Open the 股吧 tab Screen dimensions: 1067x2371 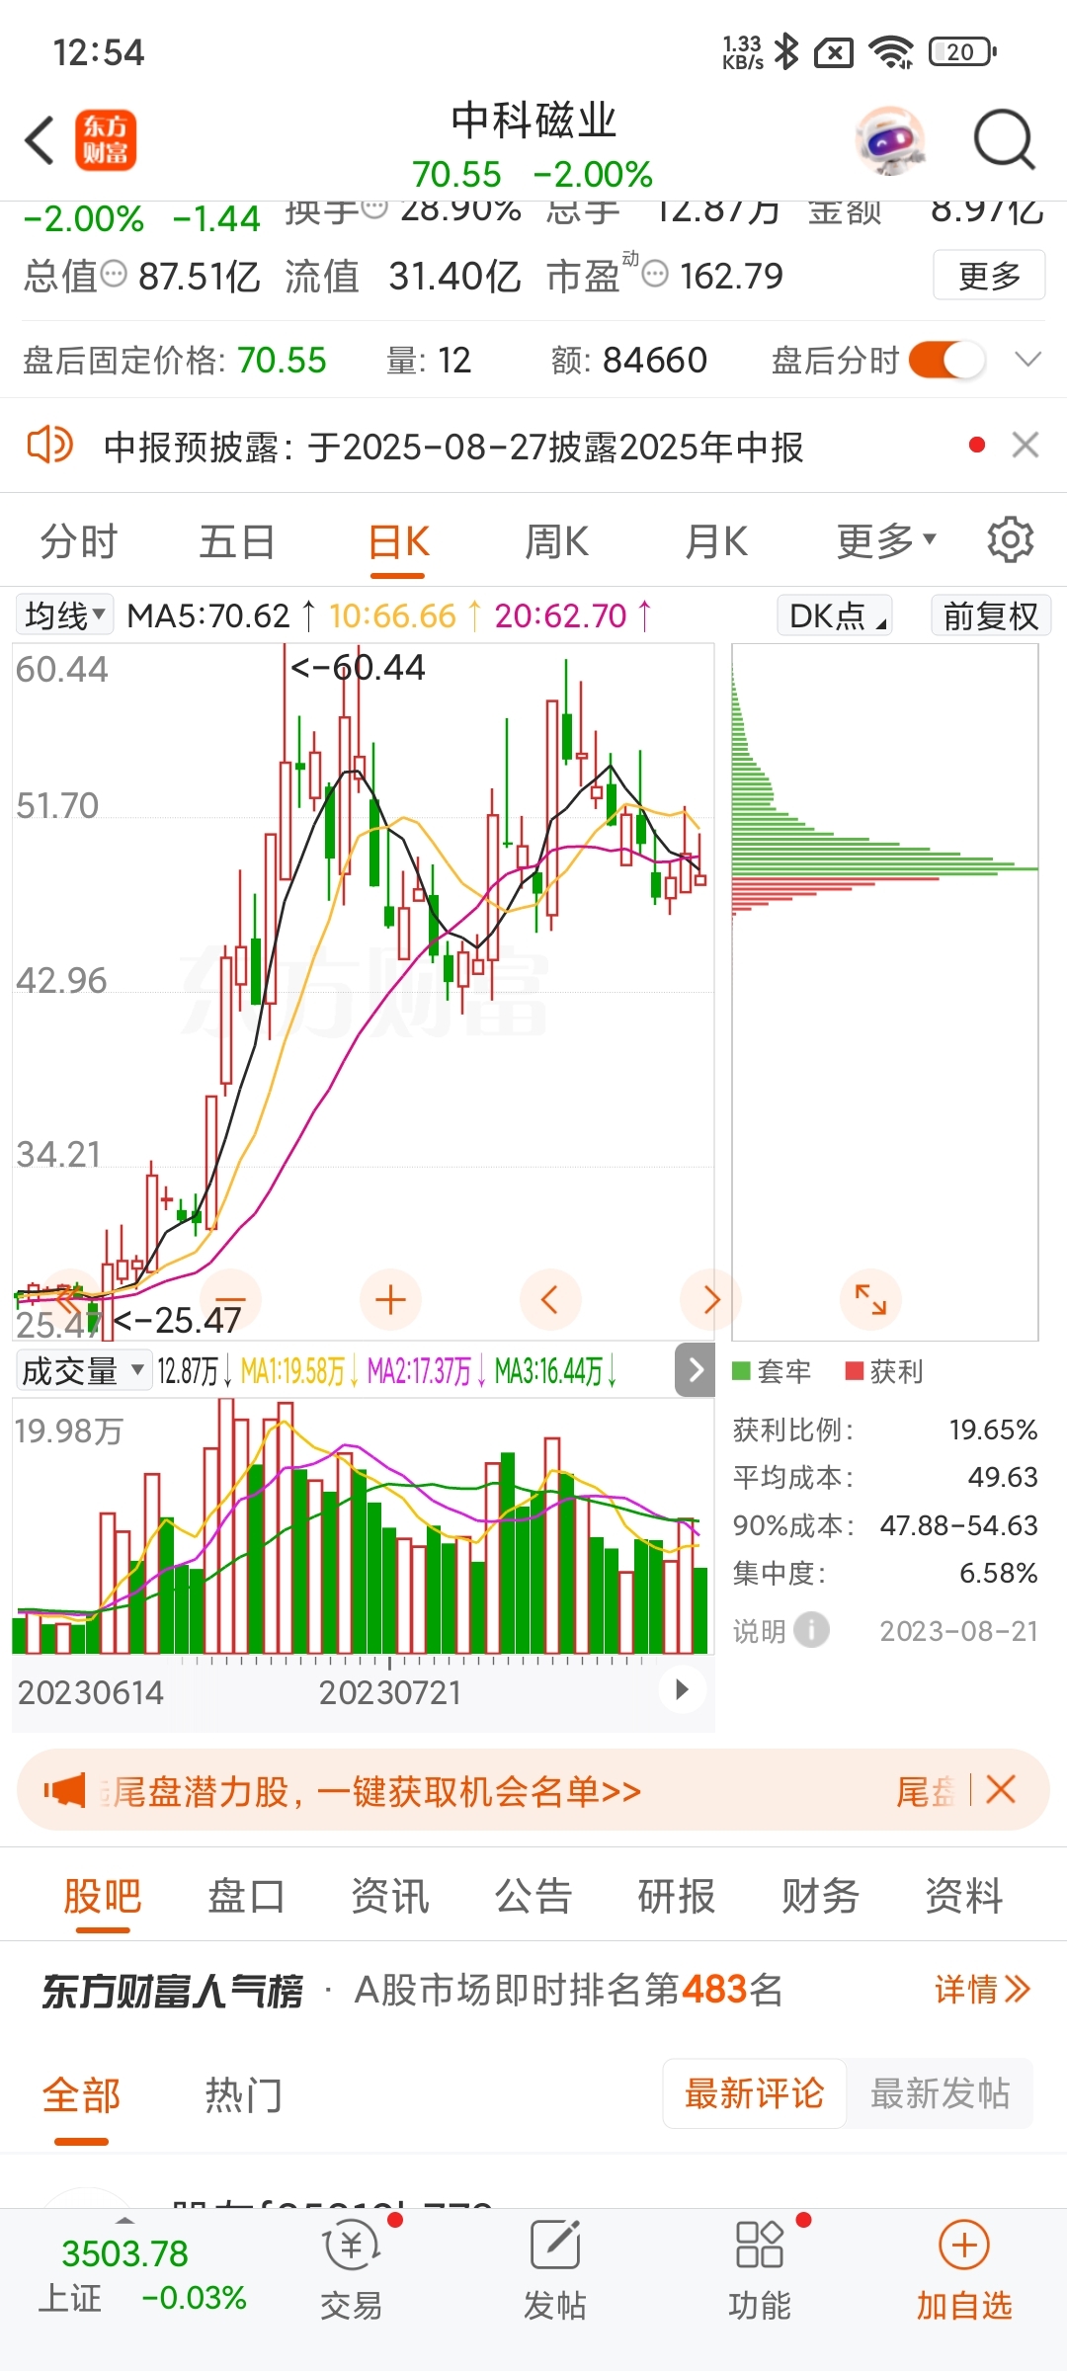pos(103,1895)
